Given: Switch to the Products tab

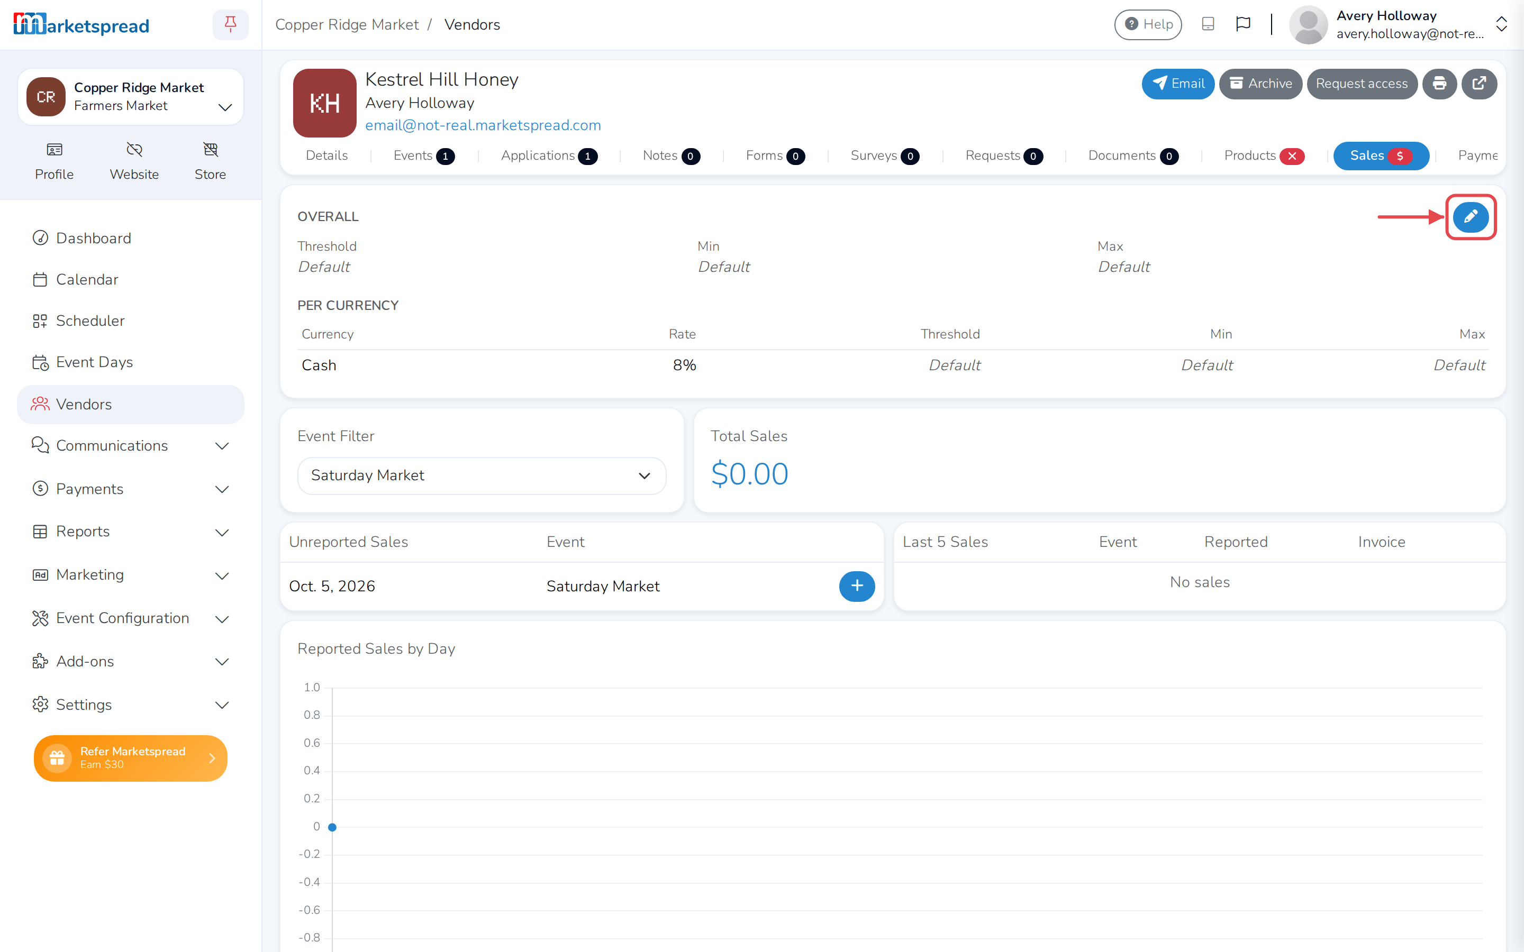Looking at the screenshot, I should pos(1264,155).
